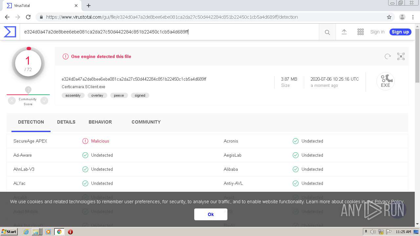Accept cookies with the Ok button
This screenshot has width=420, height=236.
click(211, 214)
